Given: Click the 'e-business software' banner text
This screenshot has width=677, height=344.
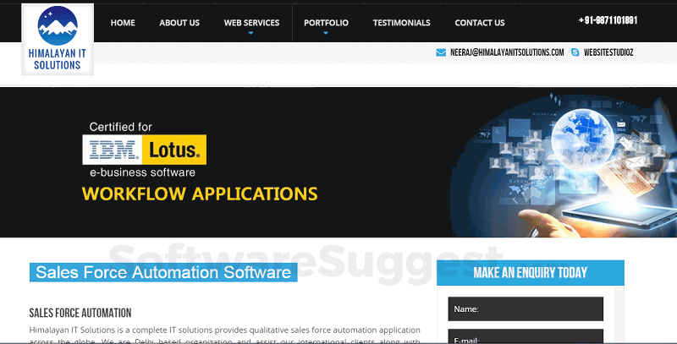Looking at the screenshot, I should point(142,172).
